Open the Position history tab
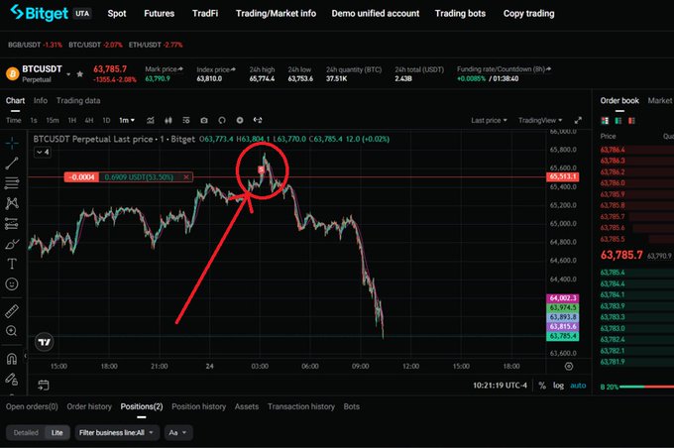 tap(198, 406)
